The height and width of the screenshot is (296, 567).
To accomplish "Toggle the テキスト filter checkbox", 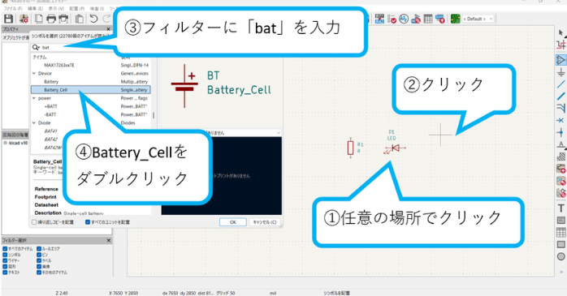I will click(5, 272).
